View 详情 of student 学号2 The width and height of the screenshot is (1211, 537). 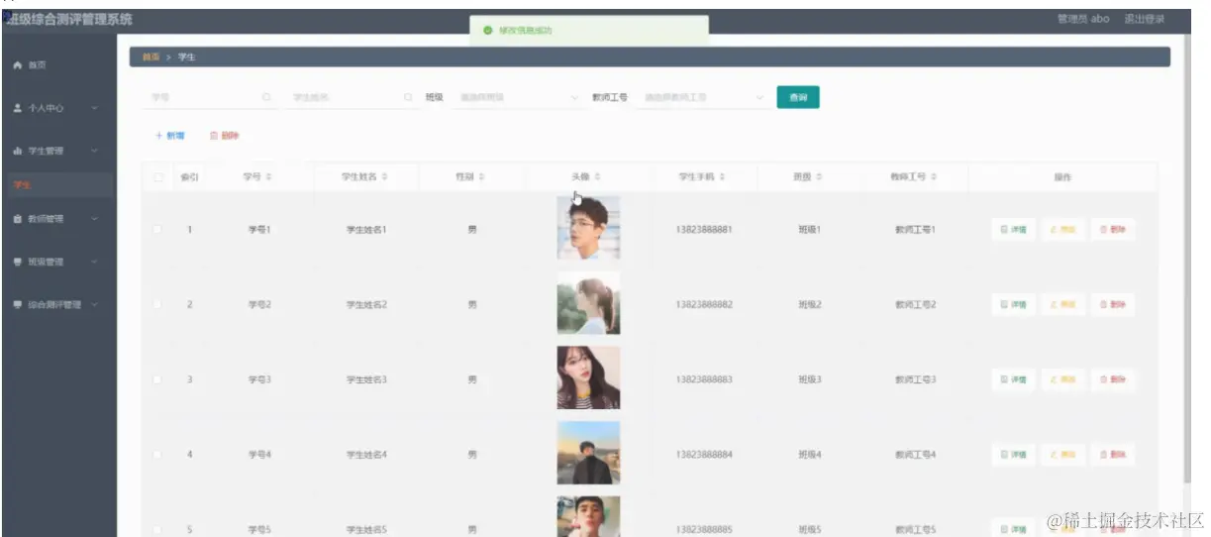(x=1013, y=304)
